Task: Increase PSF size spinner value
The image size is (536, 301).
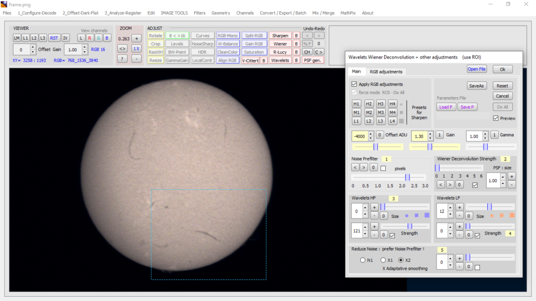Action: click(x=503, y=178)
